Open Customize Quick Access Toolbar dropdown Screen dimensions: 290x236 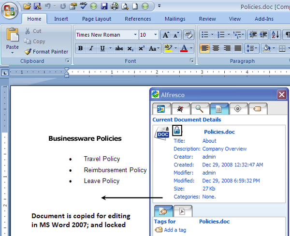[x=159, y=6]
